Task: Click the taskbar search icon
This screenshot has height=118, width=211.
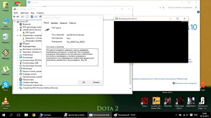Action: pos(11,115)
